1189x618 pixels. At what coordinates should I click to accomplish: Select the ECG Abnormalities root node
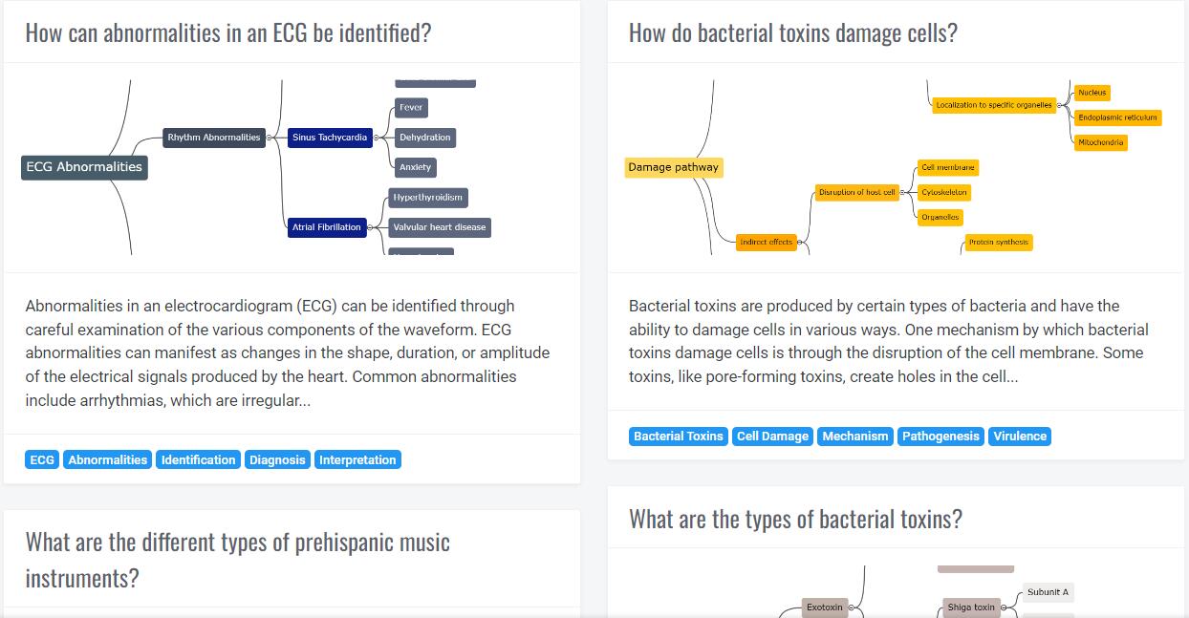click(x=84, y=167)
